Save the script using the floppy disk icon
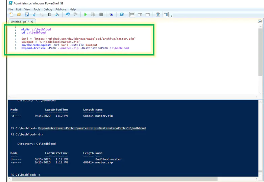 click(27, 14)
